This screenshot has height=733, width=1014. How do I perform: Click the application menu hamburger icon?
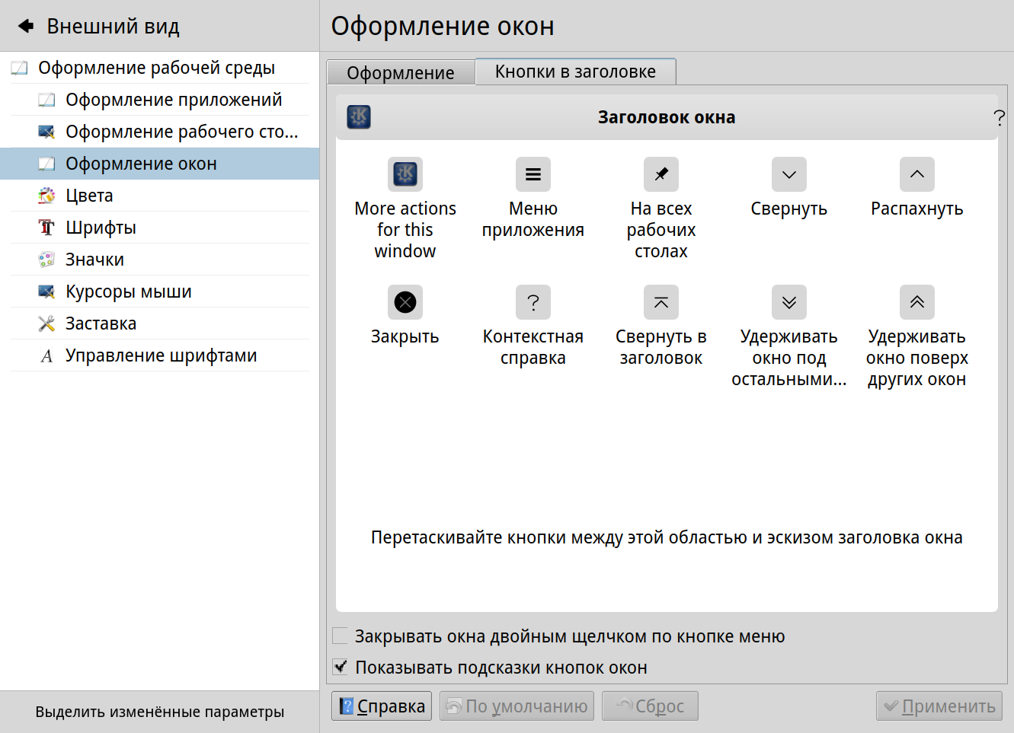(x=533, y=174)
